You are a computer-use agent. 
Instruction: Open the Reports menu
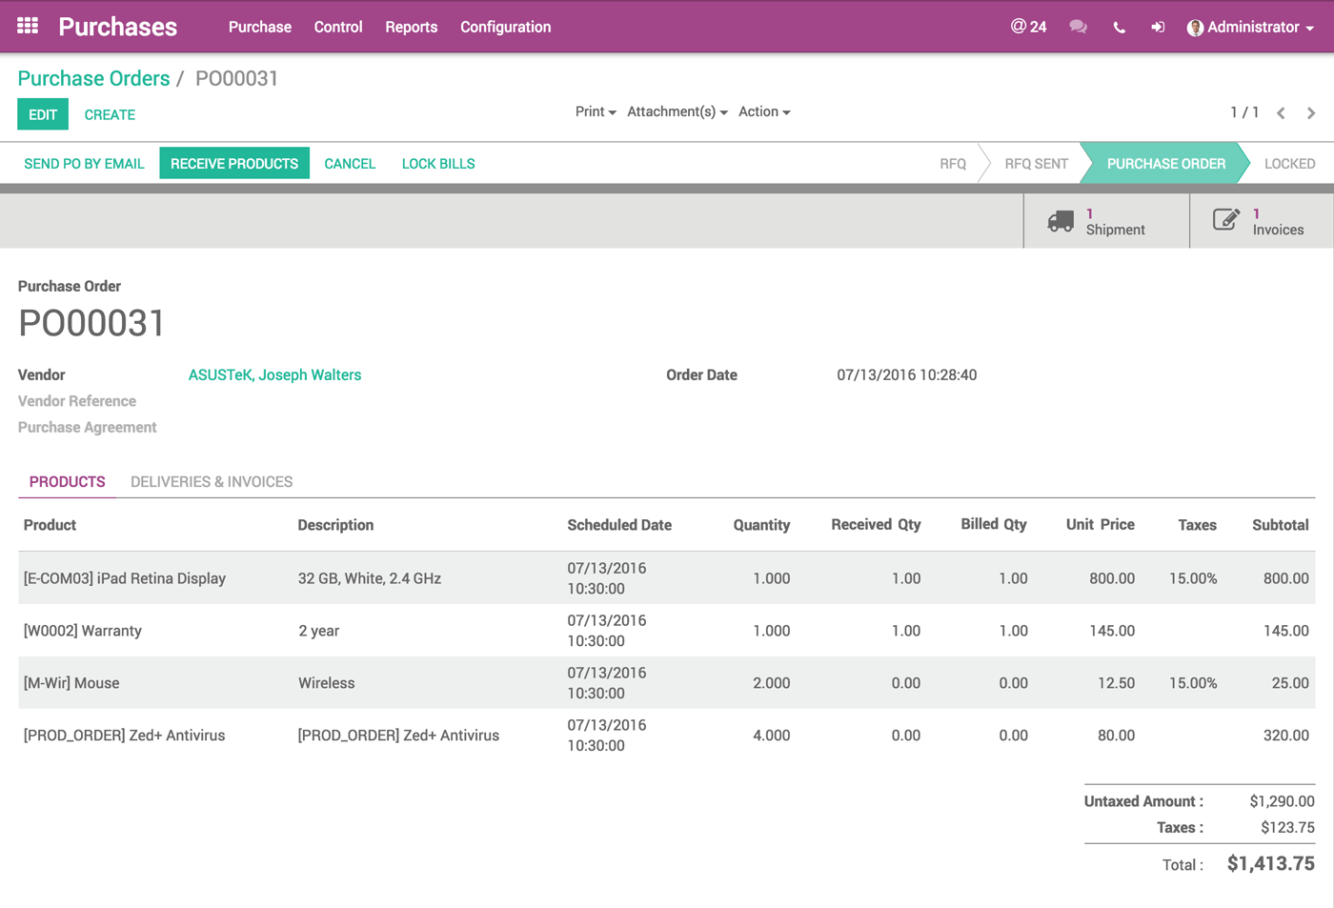(x=411, y=27)
